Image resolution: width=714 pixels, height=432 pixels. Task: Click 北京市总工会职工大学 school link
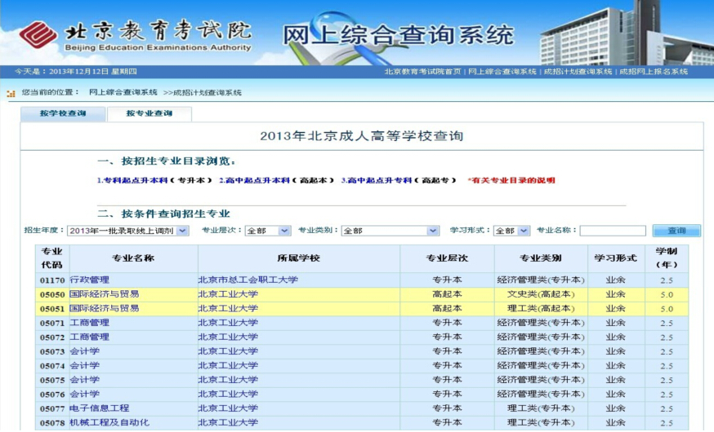point(248,280)
